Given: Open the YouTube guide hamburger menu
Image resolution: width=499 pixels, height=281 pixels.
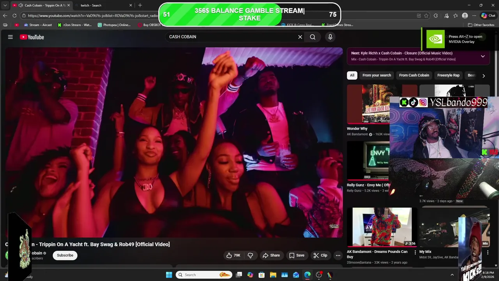Looking at the screenshot, I should (x=11, y=37).
